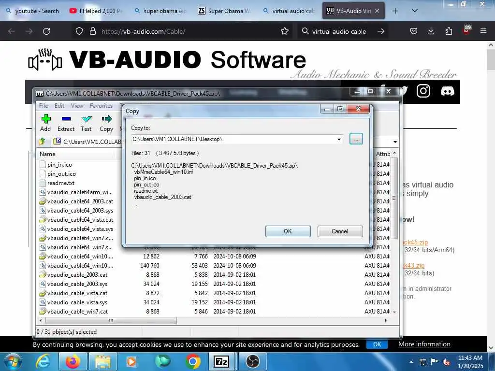Click the 7-Zip horizontal scrollbar thumb
This screenshot has height=371, width=495.
pyautogui.click(x=111, y=321)
